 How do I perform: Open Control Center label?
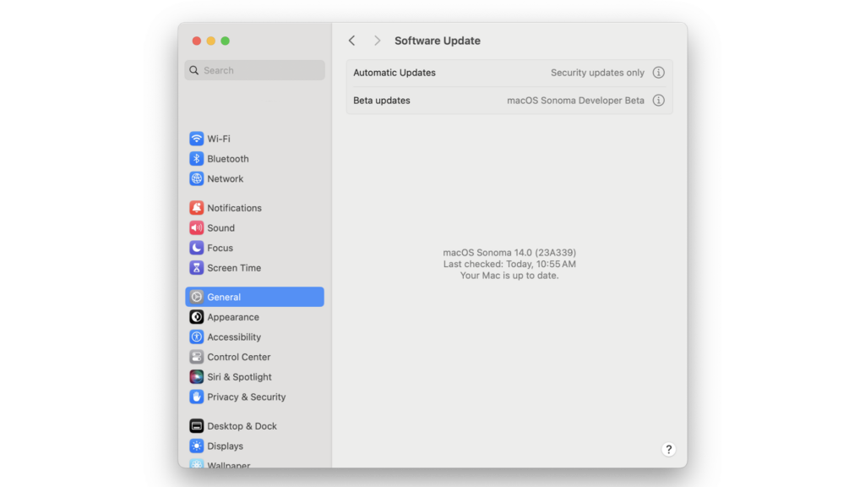[239, 357]
